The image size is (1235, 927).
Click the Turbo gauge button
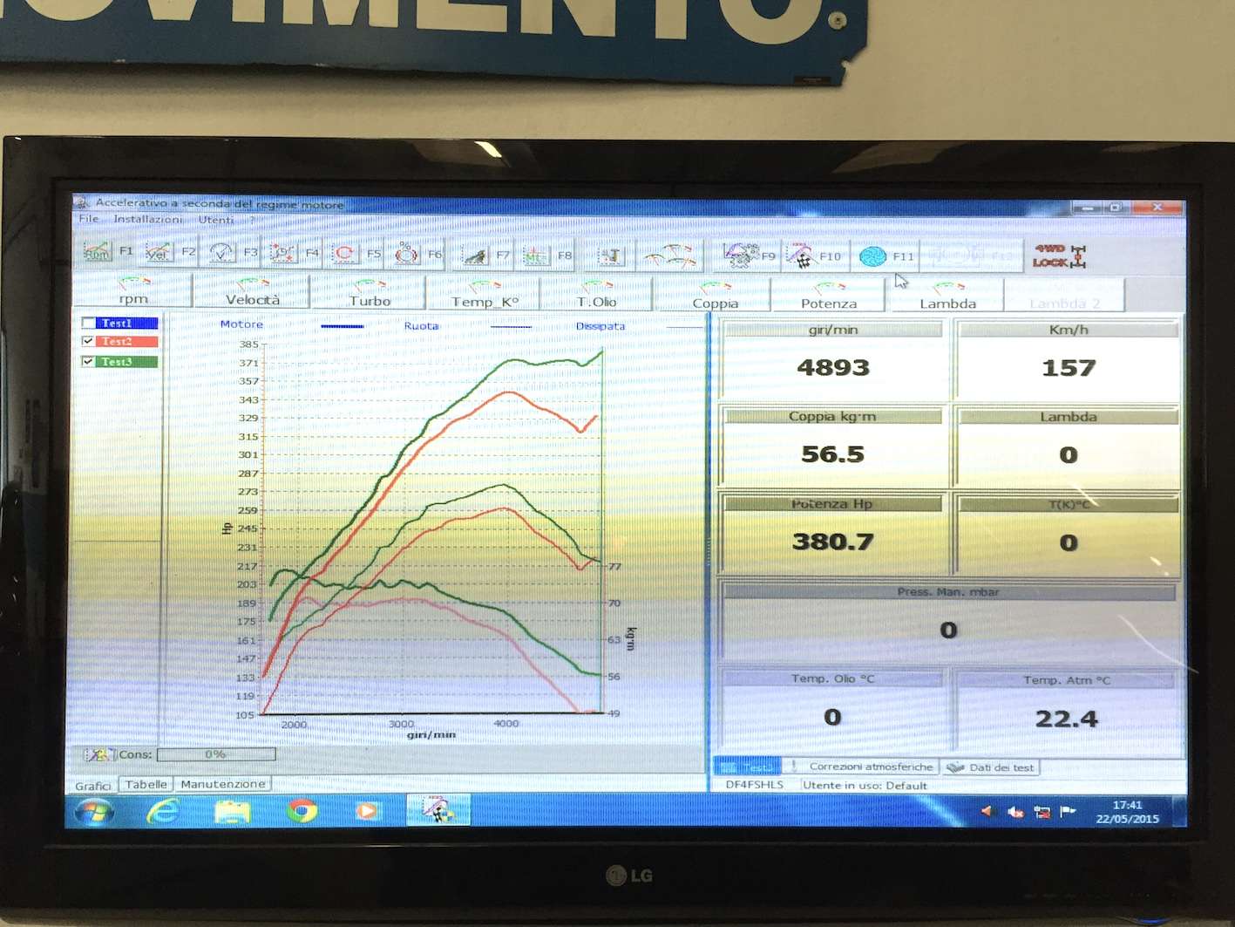370,294
